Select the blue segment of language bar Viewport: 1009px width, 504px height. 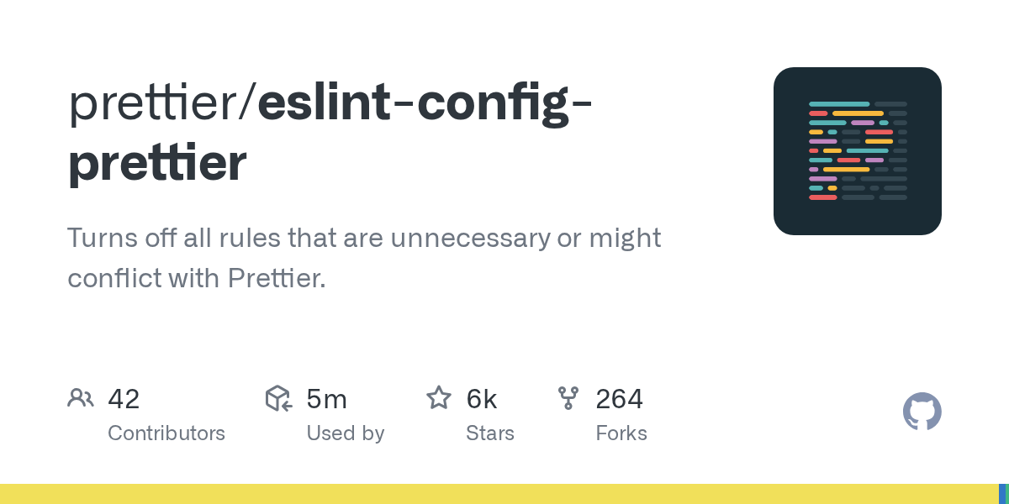point(1002,494)
